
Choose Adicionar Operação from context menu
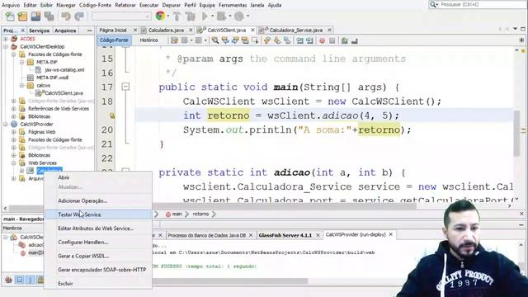(98, 200)
